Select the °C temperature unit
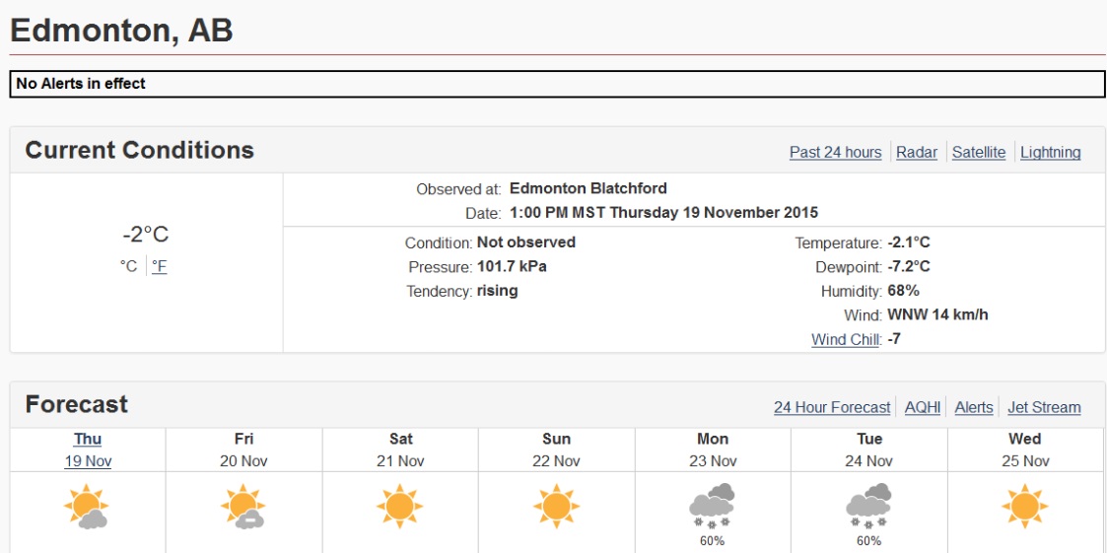This screenshot has width=1107, height=553. point(128,266)
